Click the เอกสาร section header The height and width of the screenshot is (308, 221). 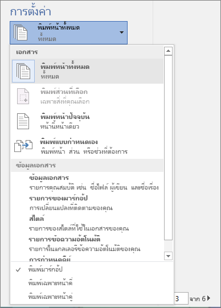[x=87, y=52]
